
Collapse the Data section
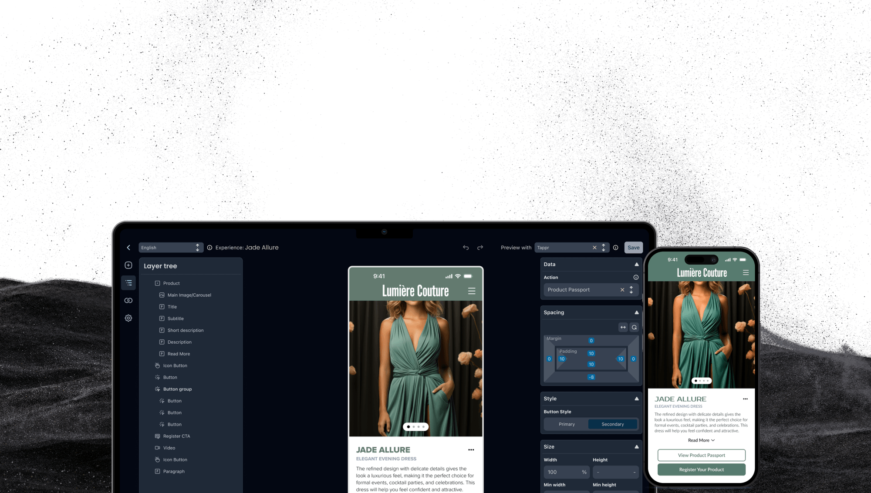tap(636, 265)
